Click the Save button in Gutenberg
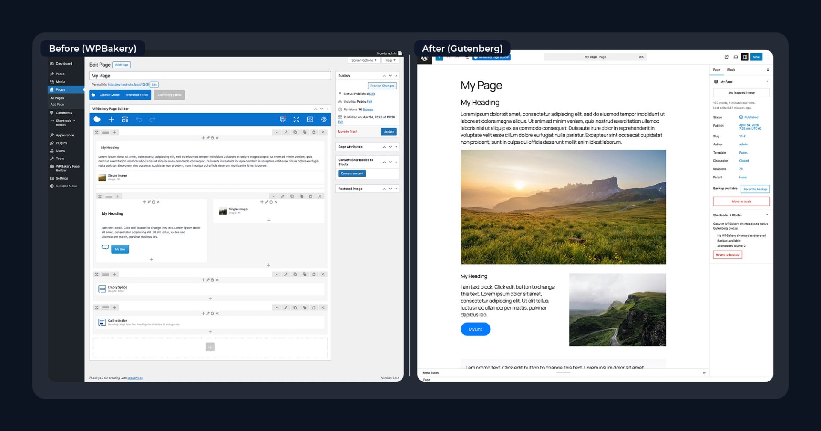Viewport: 821px width, 431px height. [x=756, y=57]
